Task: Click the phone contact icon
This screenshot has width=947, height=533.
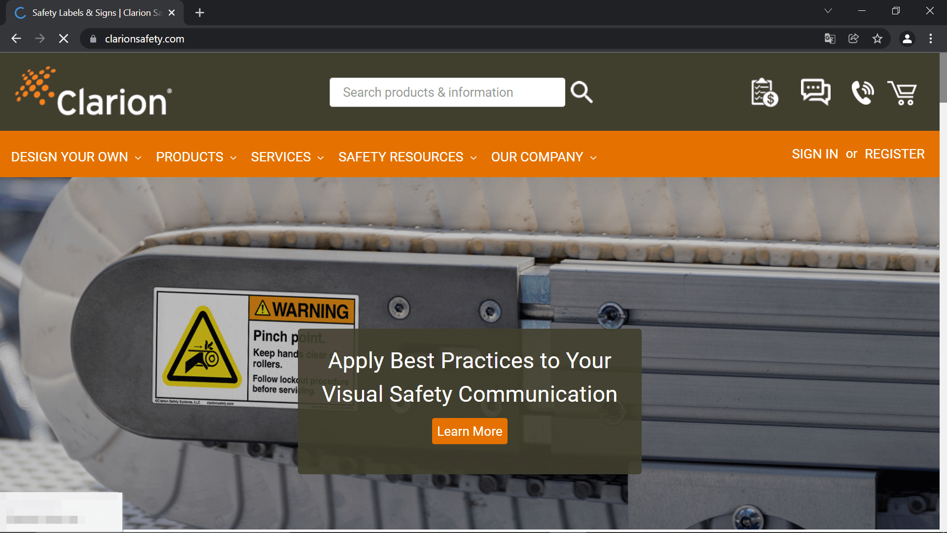Action: (x=863, y=92)
